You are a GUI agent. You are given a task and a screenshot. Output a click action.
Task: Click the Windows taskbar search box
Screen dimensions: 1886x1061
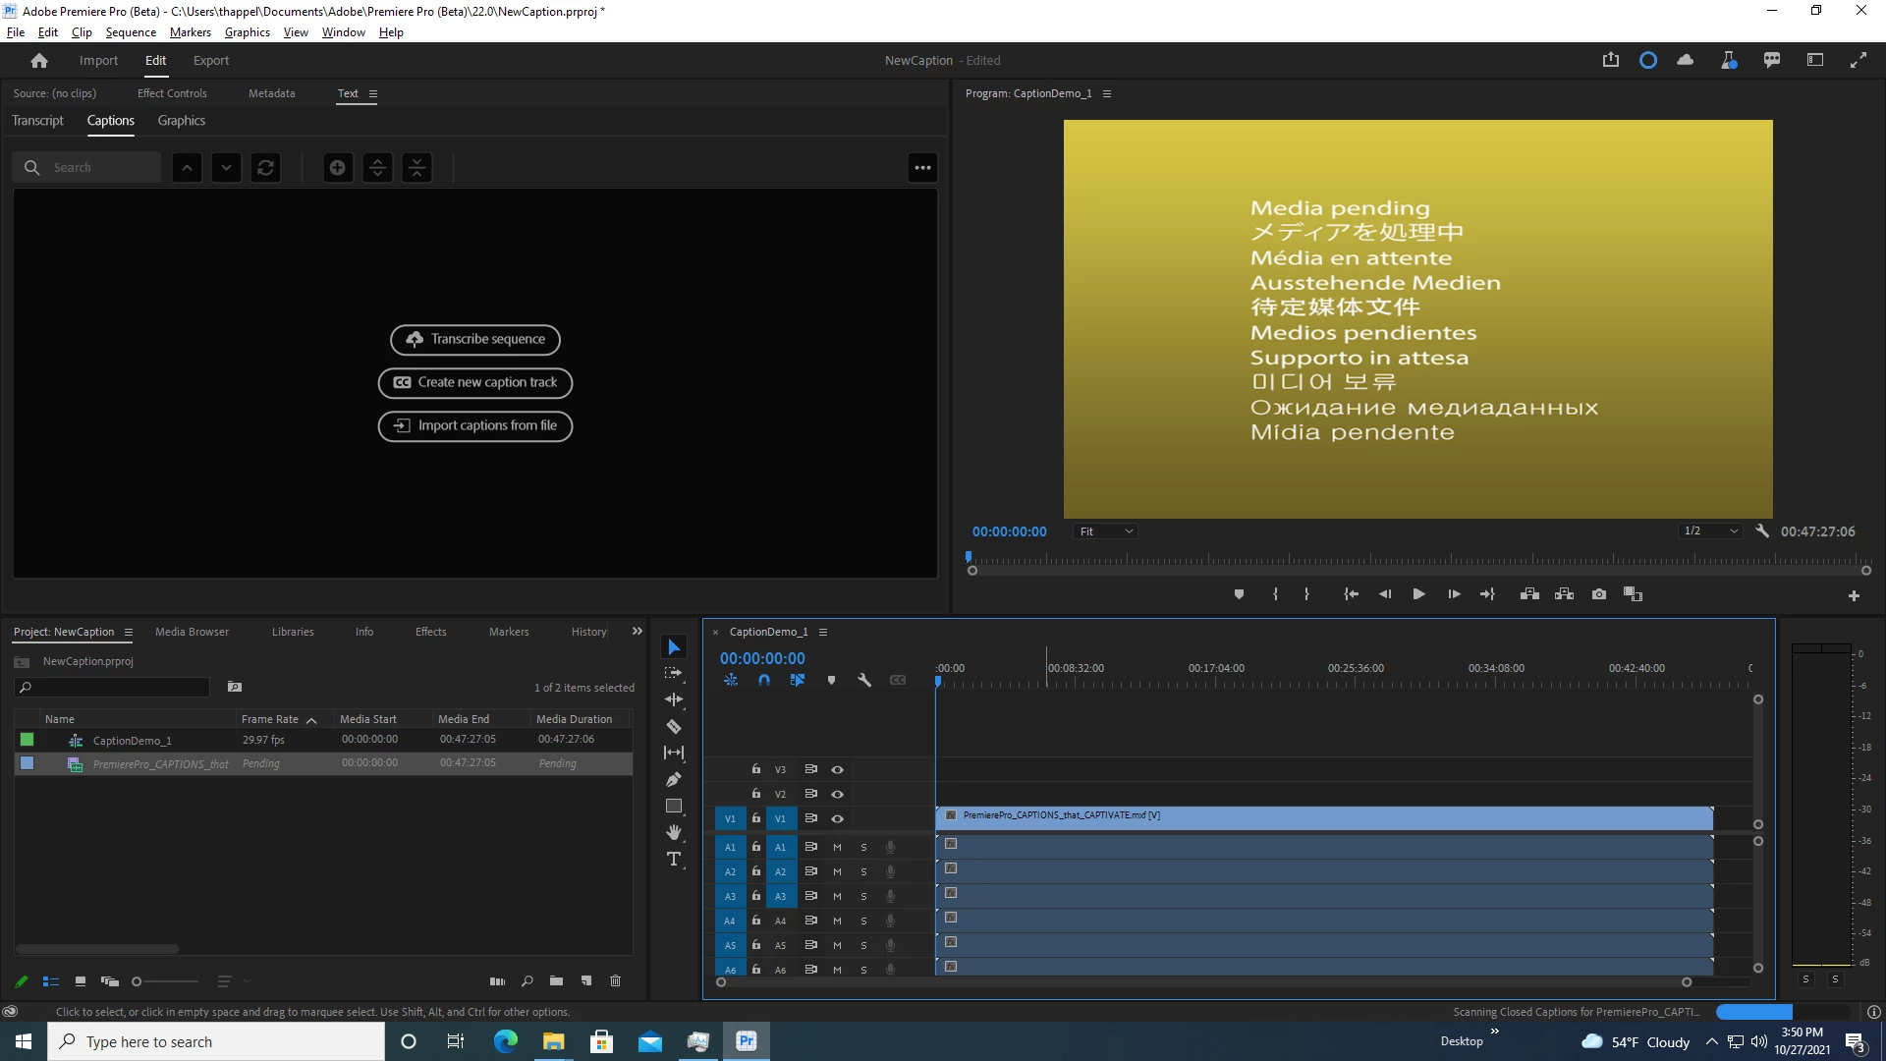point(216,1041)
